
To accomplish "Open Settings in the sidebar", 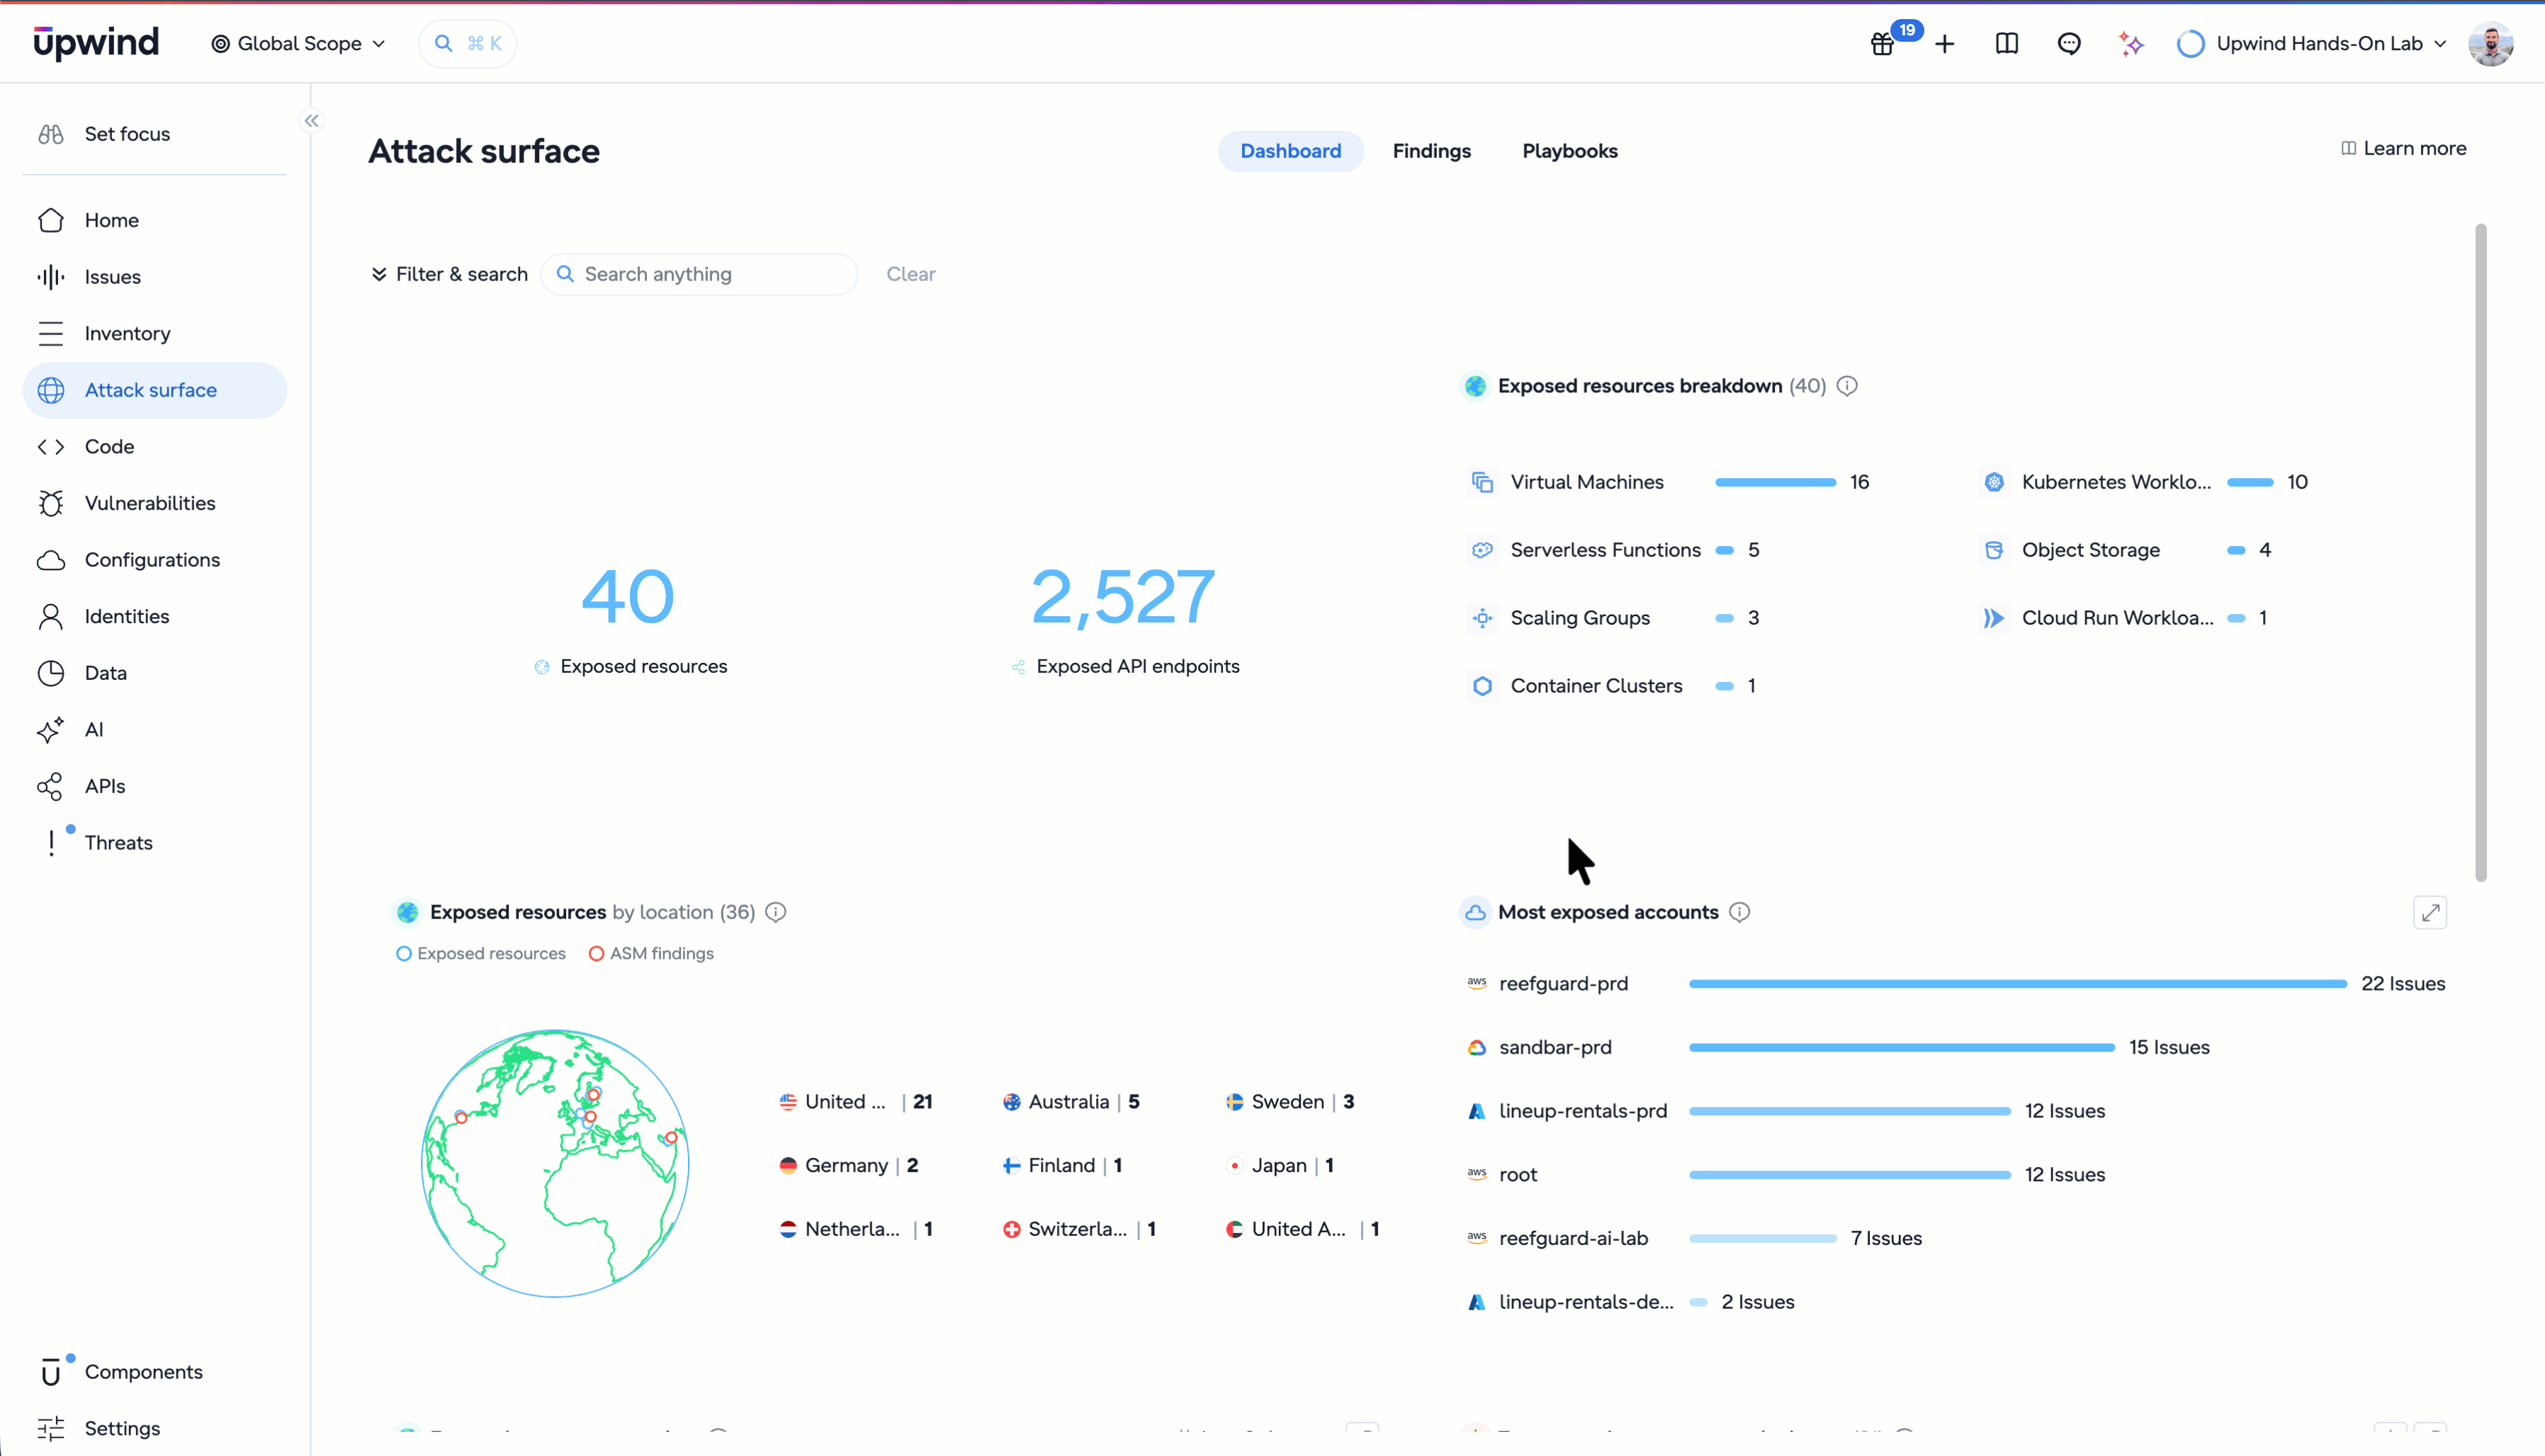I will pyautogui.click(x=155, y=1428).
